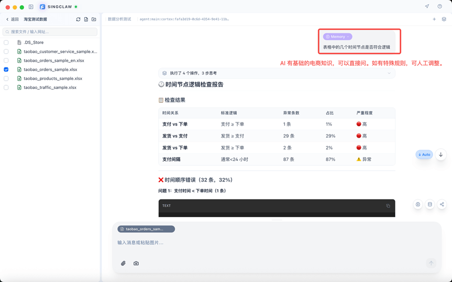Toggle the Auto scroll button
Screen dimensions: 452x282
click(x=424, y=154)
